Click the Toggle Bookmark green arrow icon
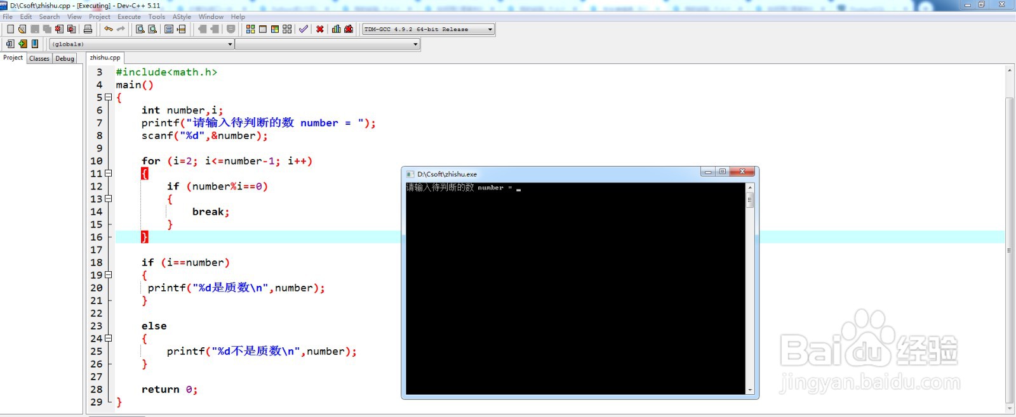 click(23, 44)
